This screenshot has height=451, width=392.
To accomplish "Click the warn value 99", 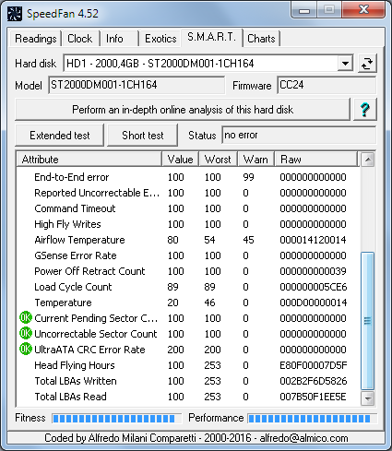I will point(248,177).
